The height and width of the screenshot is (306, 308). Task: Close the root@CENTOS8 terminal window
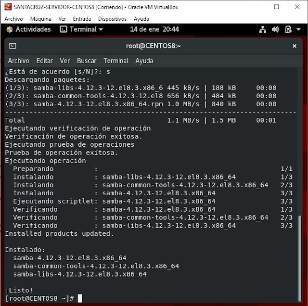click(294, 46)
